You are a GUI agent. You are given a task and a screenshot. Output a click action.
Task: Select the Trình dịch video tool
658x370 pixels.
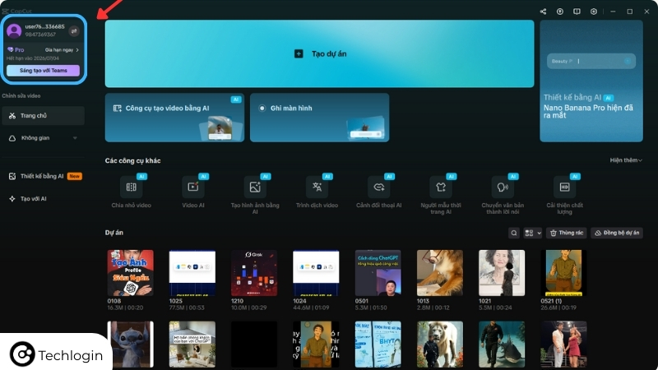317,187
